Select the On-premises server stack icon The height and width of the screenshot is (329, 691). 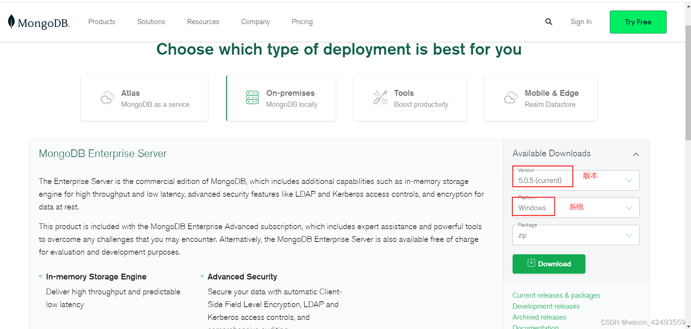pos(252,98)
